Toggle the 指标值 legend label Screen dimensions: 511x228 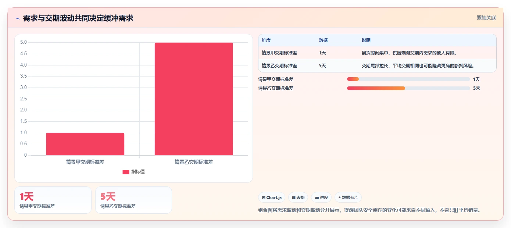(x=138, y=172)
